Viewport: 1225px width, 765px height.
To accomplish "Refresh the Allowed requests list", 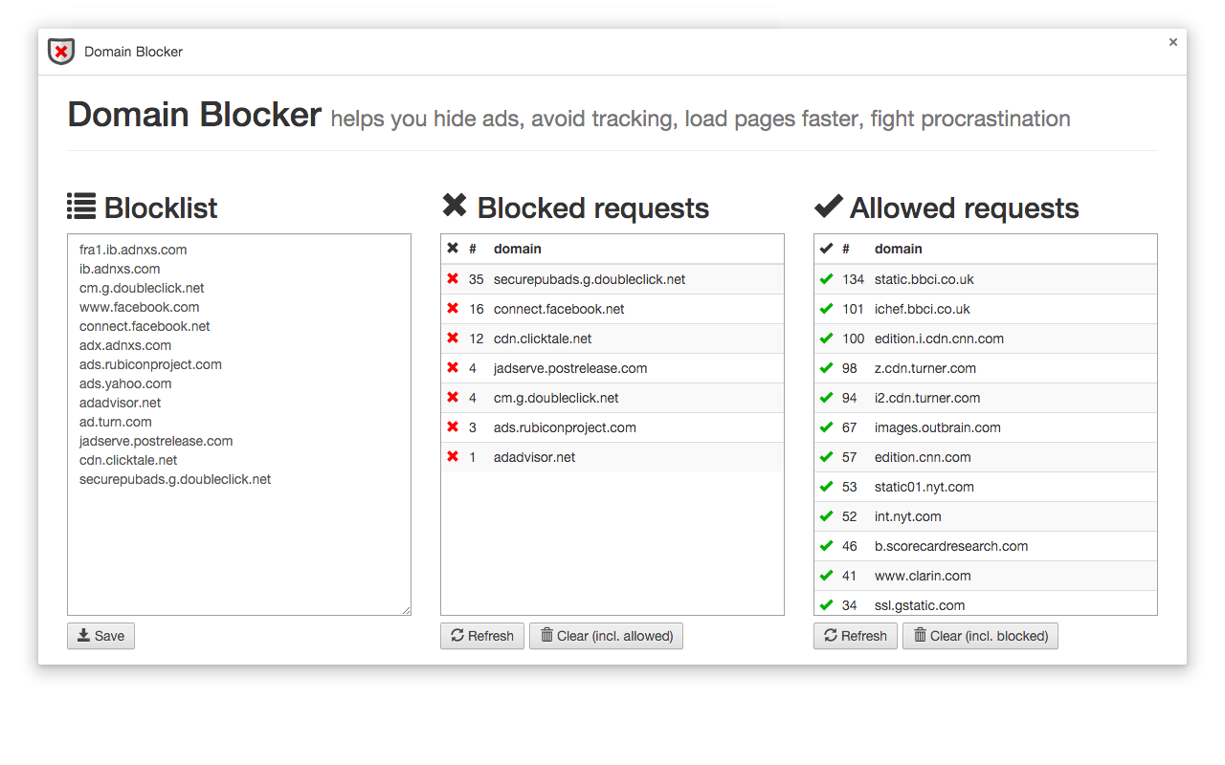I will (x=855, y=635).
